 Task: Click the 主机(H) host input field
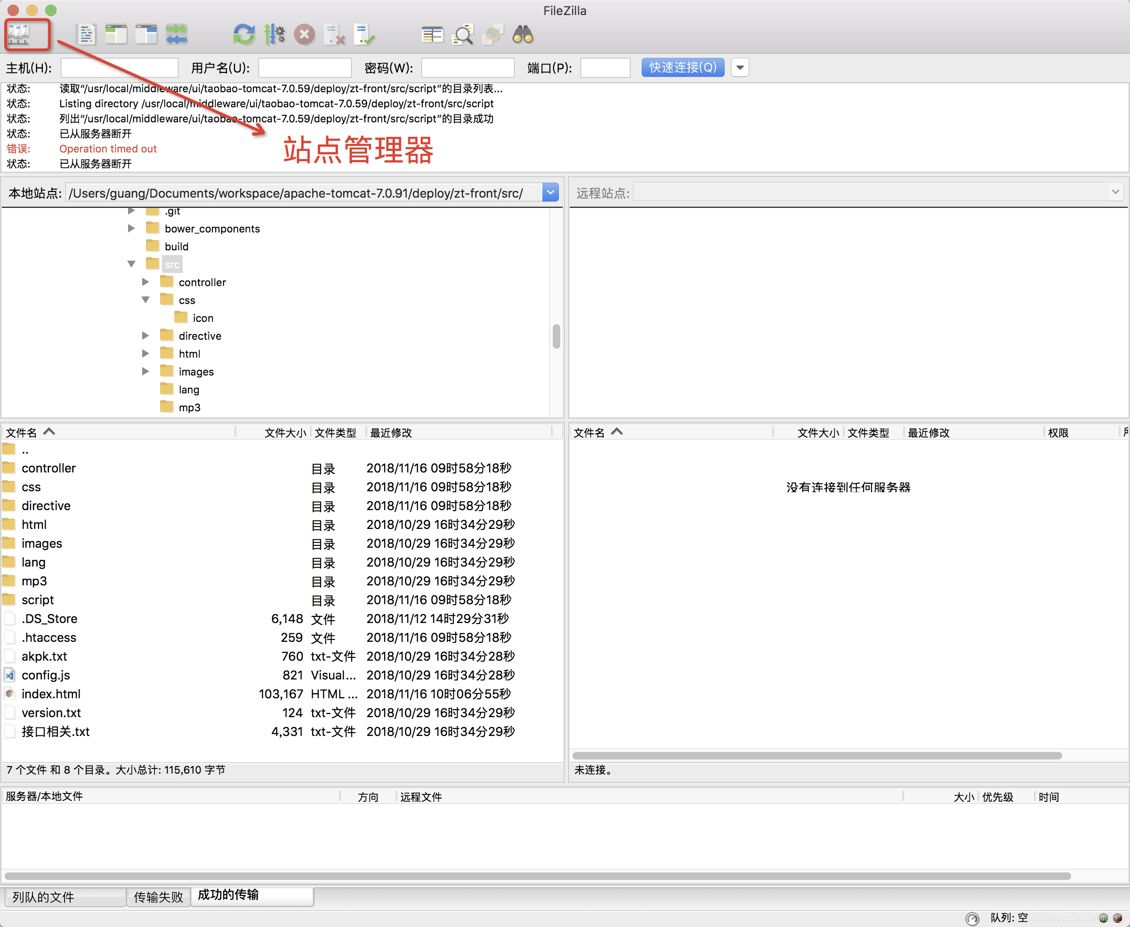119,67
